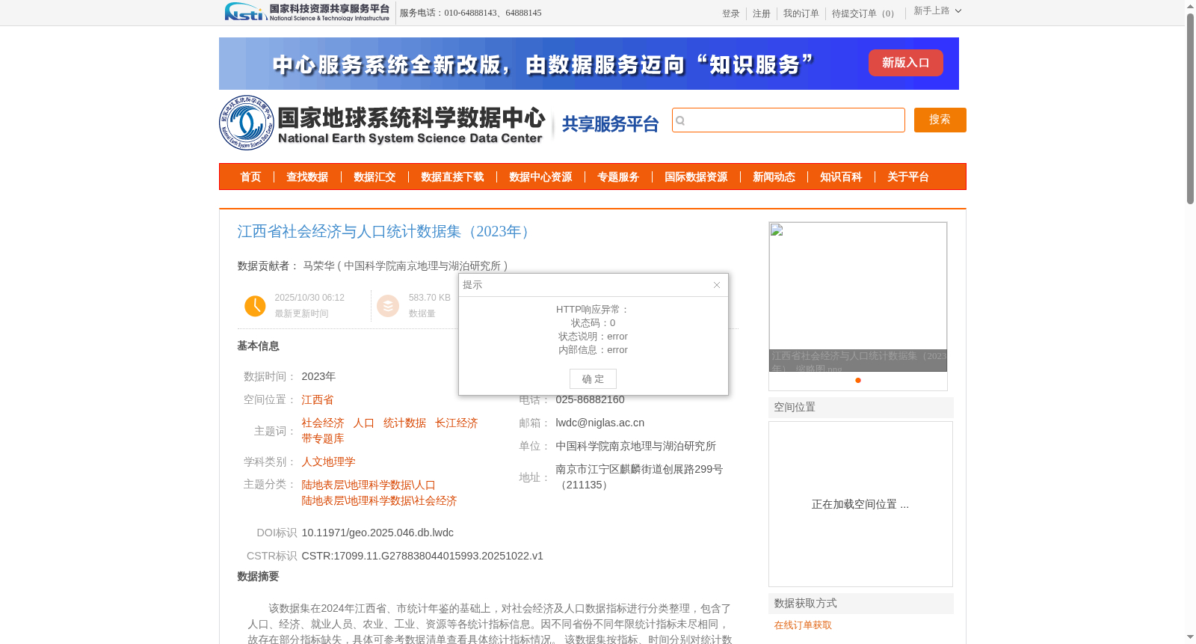Open 我的订单 link
Screen dimensions: 1196x644
coord(801,13)
